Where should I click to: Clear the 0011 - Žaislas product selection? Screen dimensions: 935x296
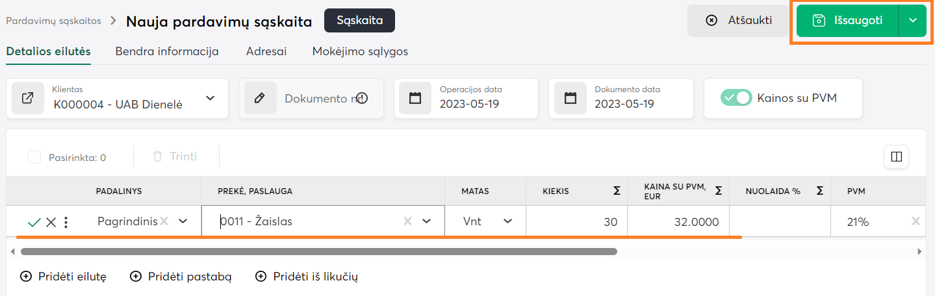point(407,221)
